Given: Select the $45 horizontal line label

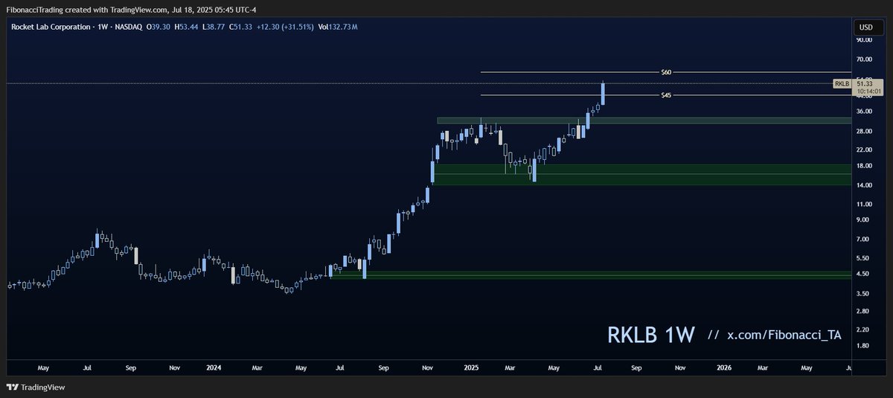Looking at the screenshot, I should click(x=666, y=95).
